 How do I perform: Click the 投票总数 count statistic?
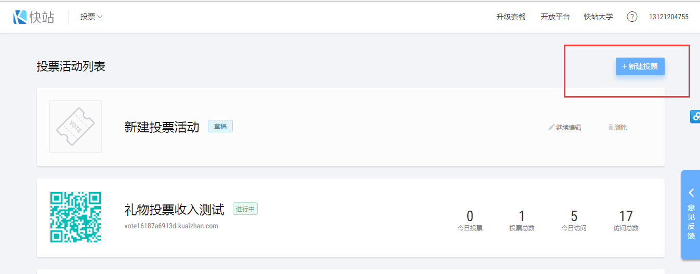[x=522, y=220]
